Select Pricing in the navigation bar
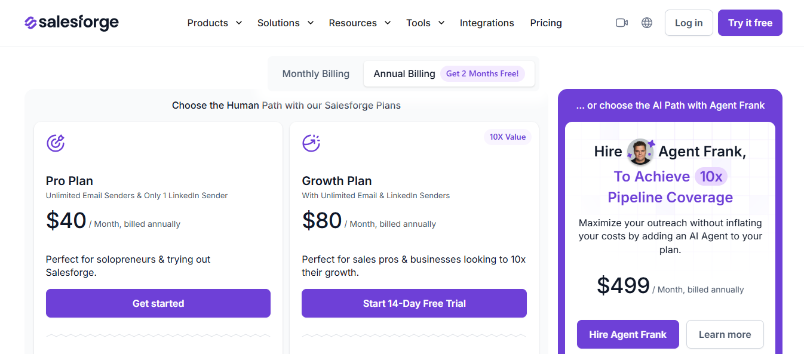Image resolution: width=804 pixels, height=354 pixels. click(545, 23)
